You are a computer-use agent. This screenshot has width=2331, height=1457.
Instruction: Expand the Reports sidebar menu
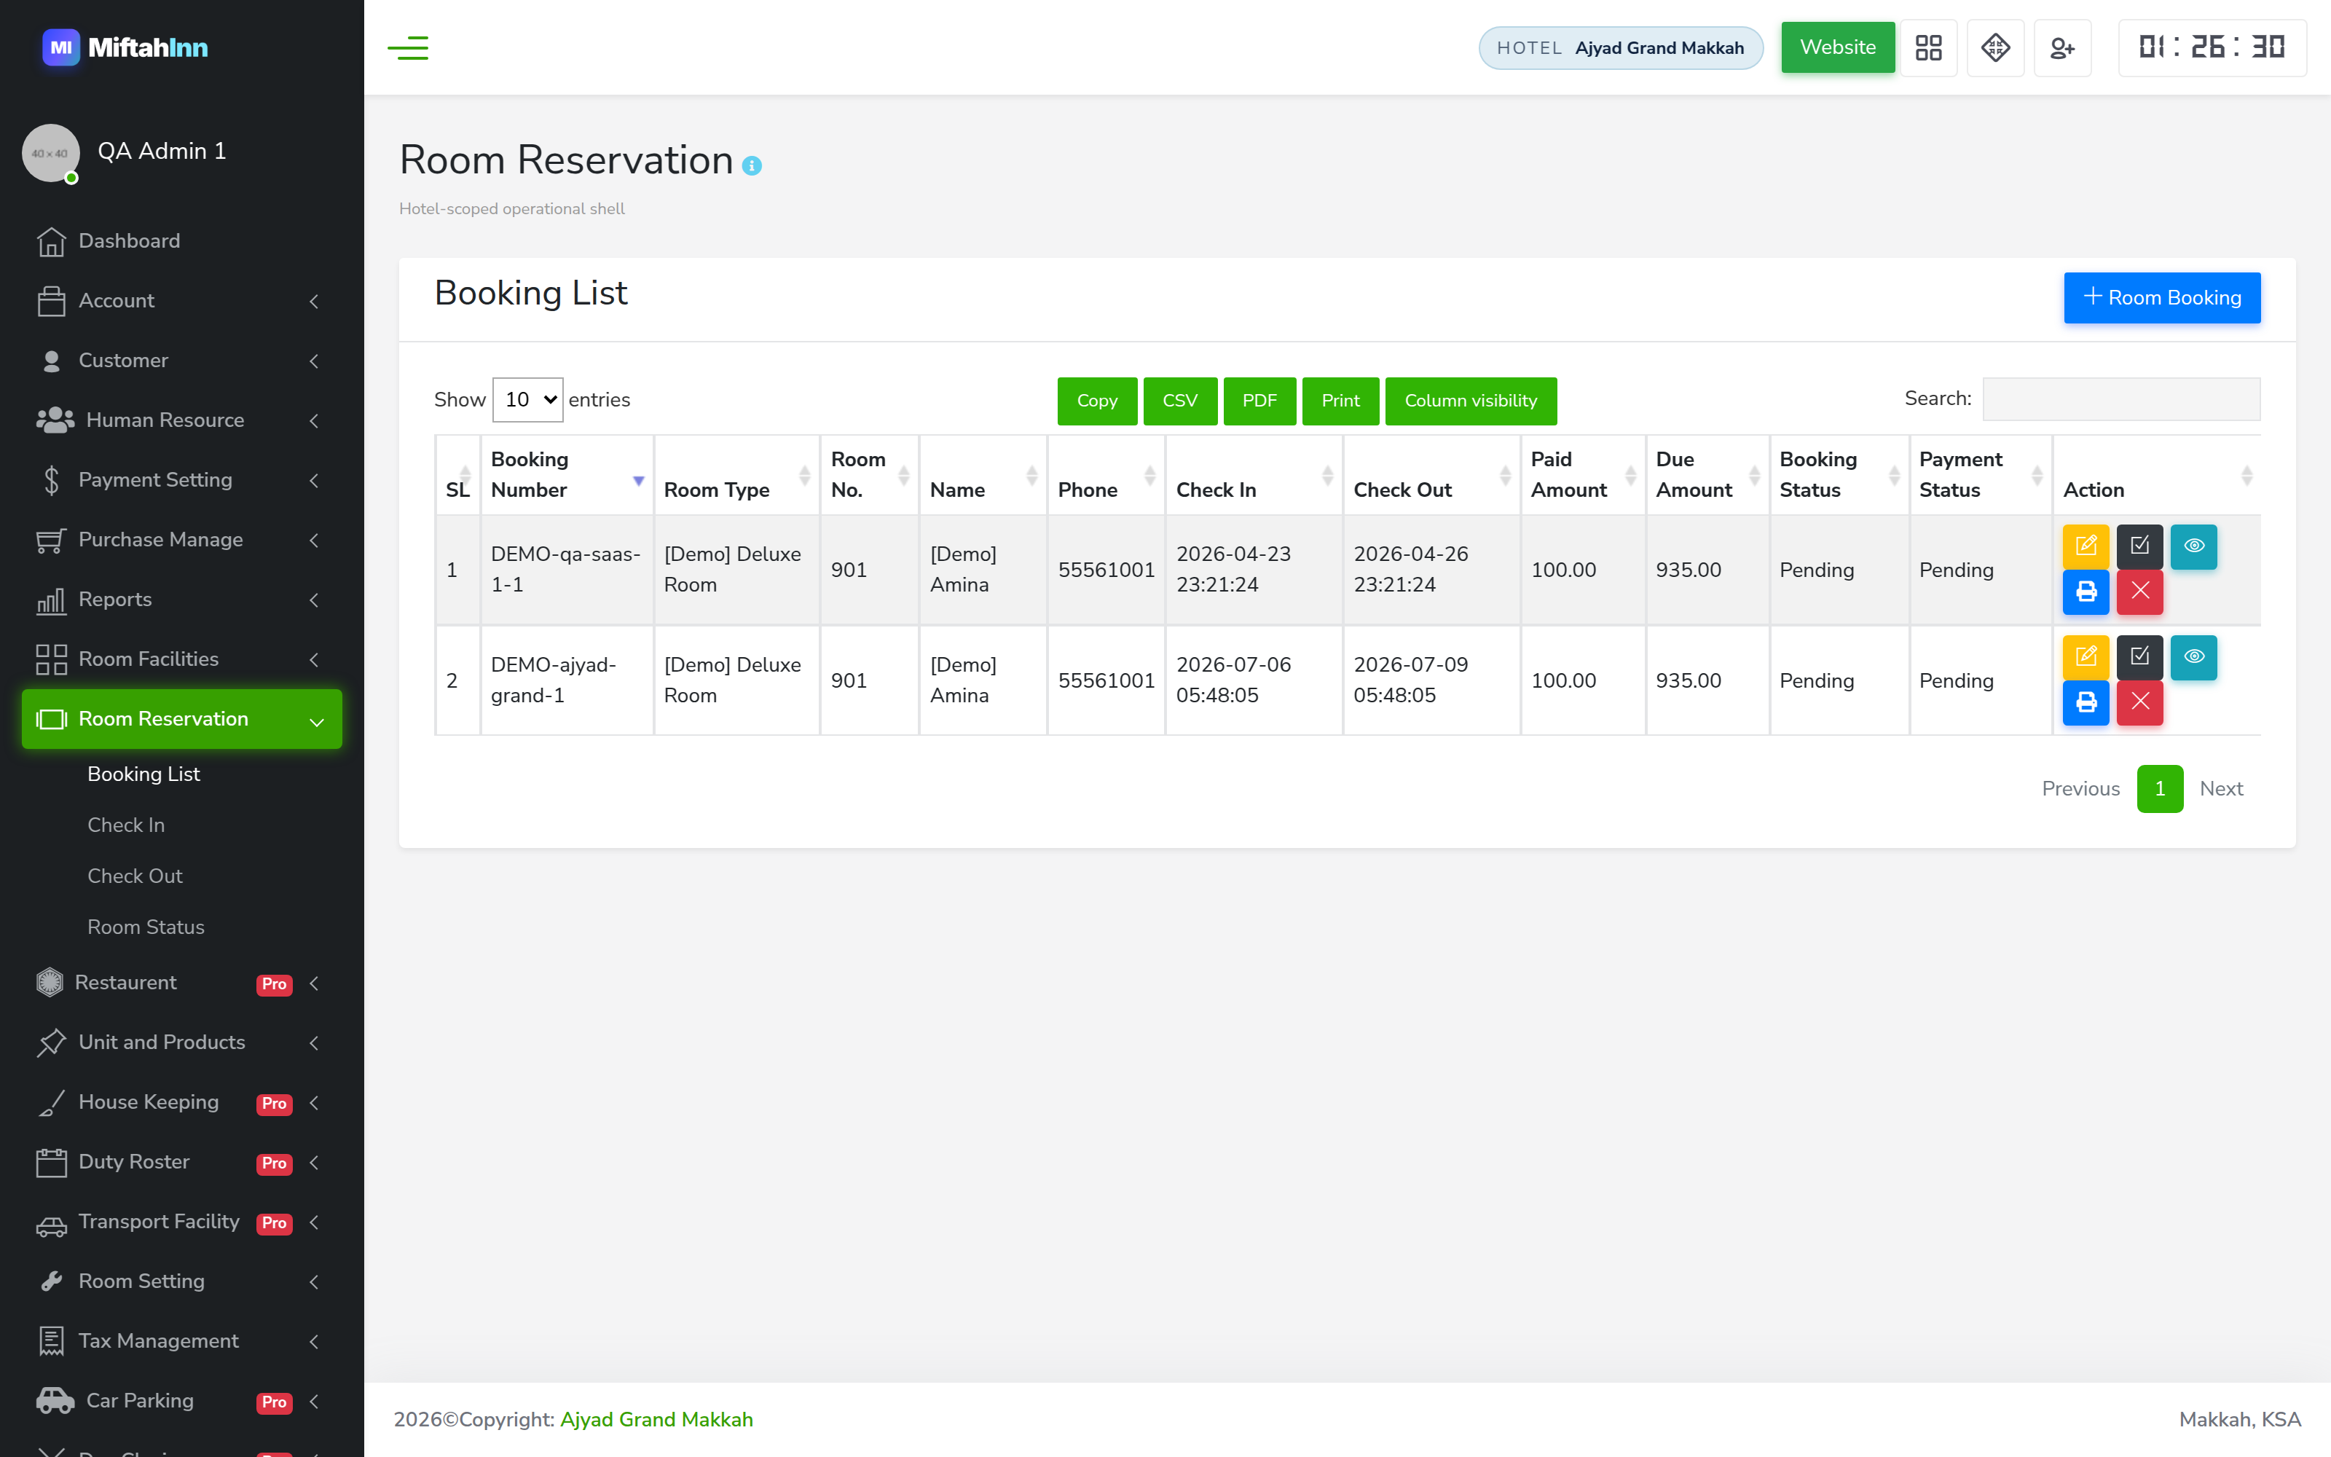click(x=182, y=600)
